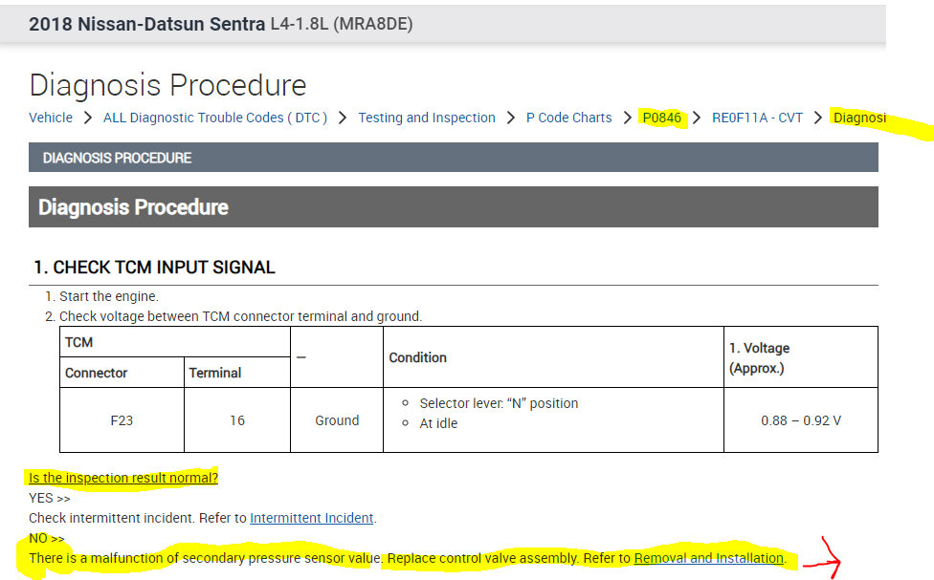
Task: Click the Terminal column header
Action: (x=237, y=373)
